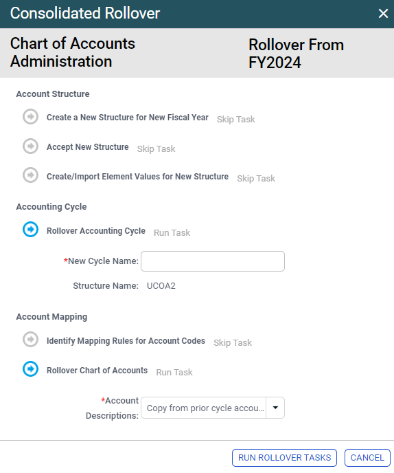Focus the New Cycle Name input field
The width and height of the screenshot is (394, 473).
[x=213, y=261]
